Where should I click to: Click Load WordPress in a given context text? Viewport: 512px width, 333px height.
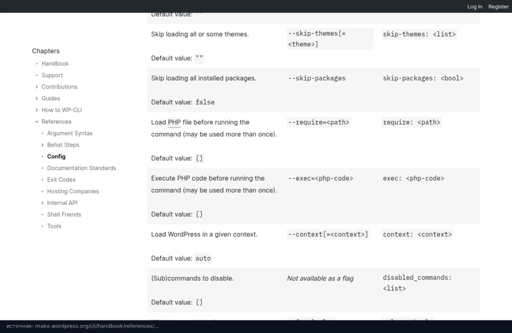204,234
